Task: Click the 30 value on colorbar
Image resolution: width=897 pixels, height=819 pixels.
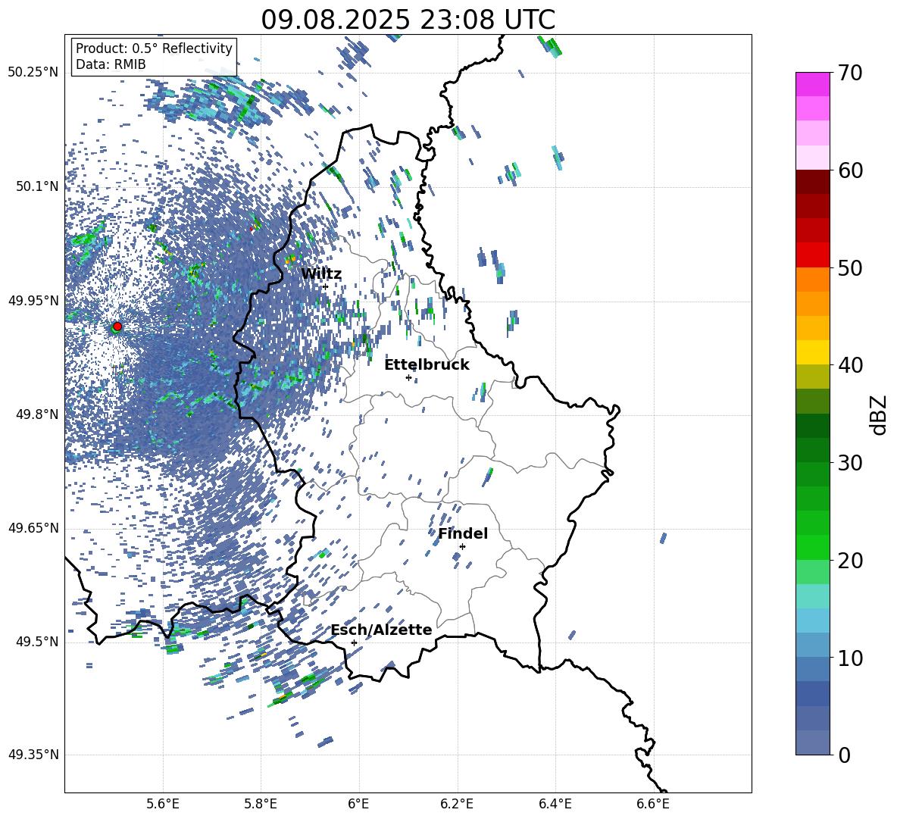Action: [x=850, y=463]
